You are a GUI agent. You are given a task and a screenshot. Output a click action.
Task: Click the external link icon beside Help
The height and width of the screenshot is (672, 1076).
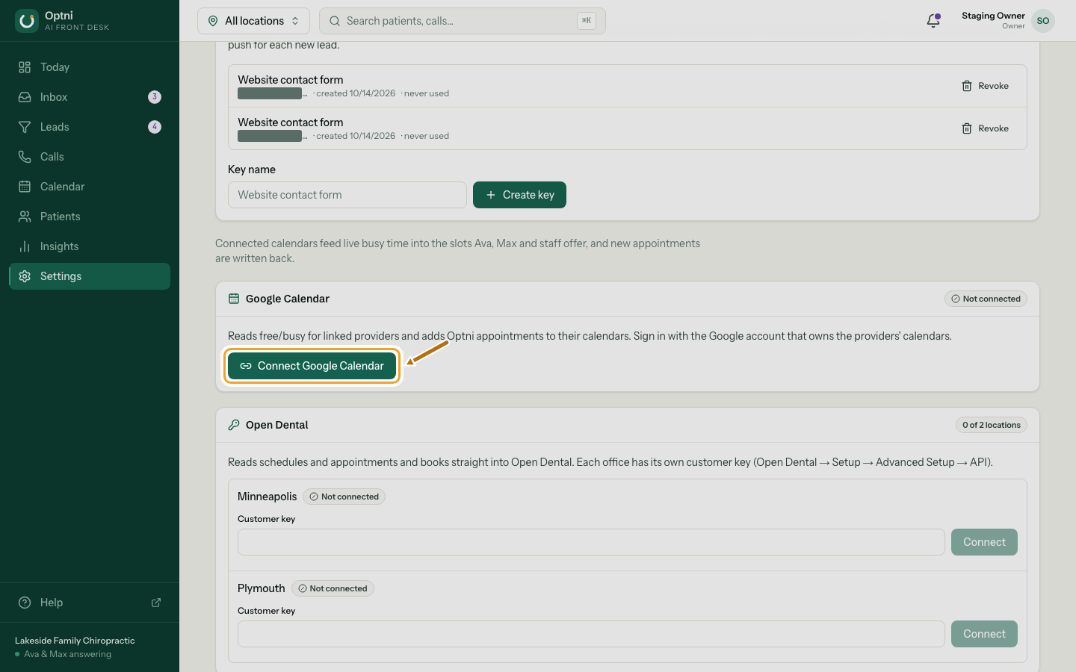click(156, 603)
